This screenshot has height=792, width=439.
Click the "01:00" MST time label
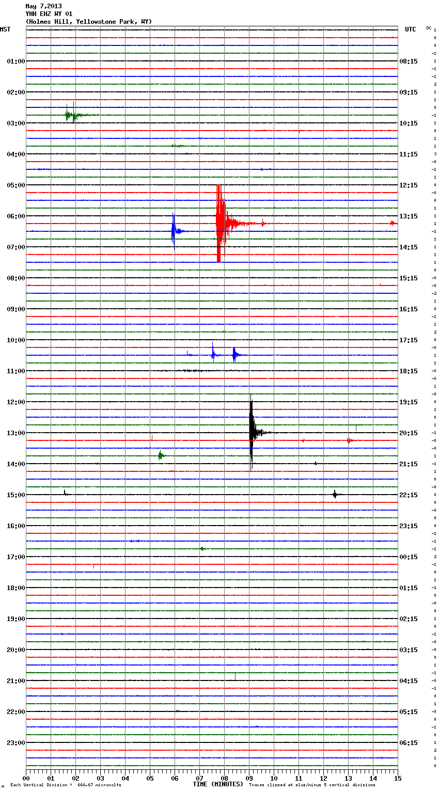coord(15,61)
